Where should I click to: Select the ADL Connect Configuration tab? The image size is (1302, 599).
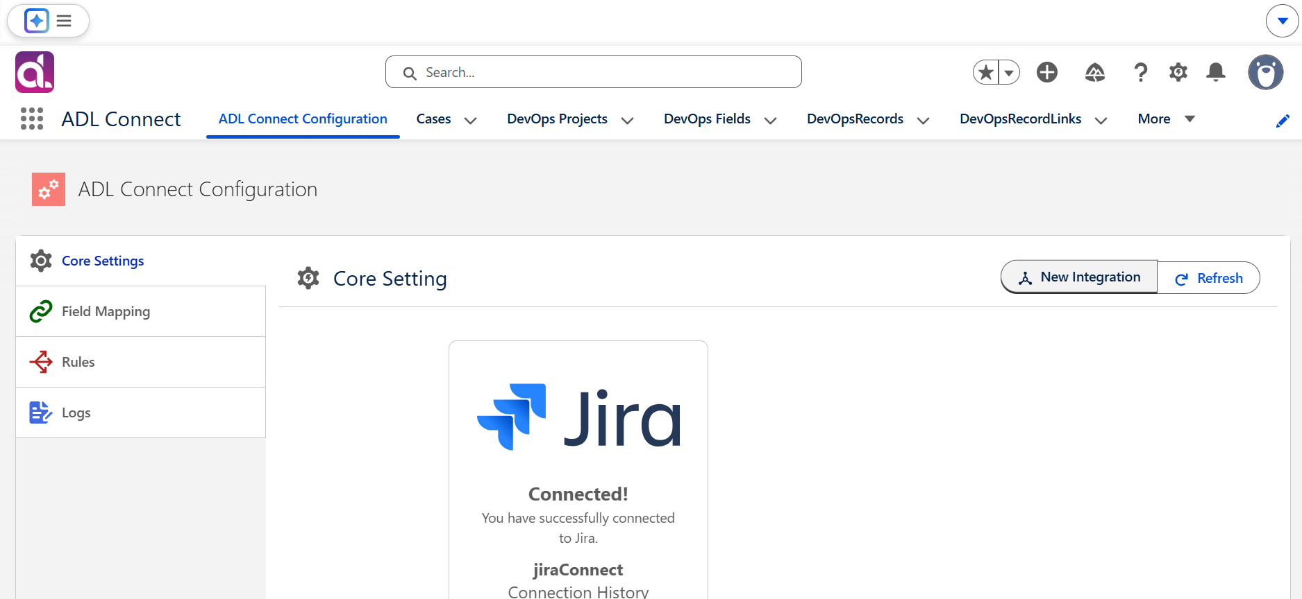tap(303, 119)
